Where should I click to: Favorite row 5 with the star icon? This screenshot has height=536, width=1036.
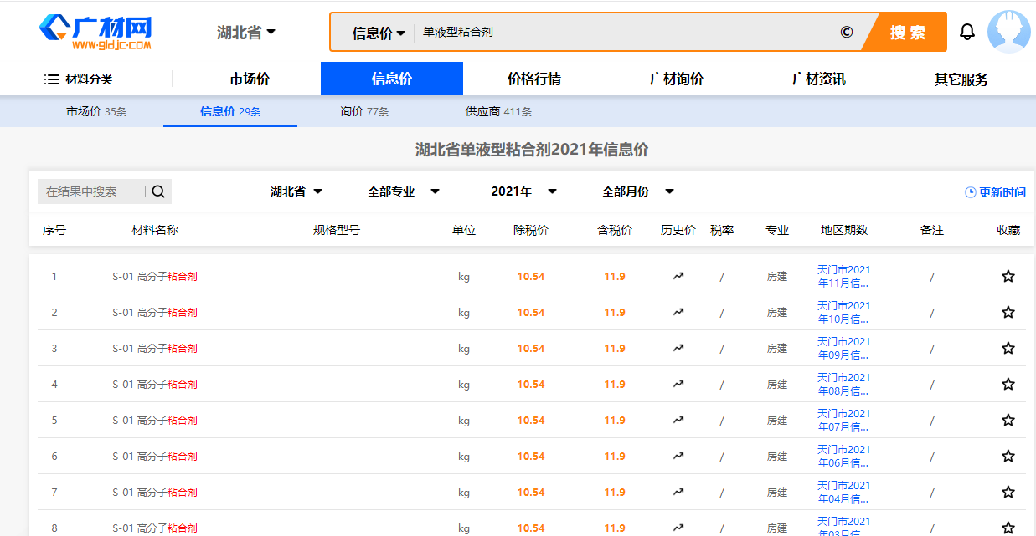point(1008,420)
